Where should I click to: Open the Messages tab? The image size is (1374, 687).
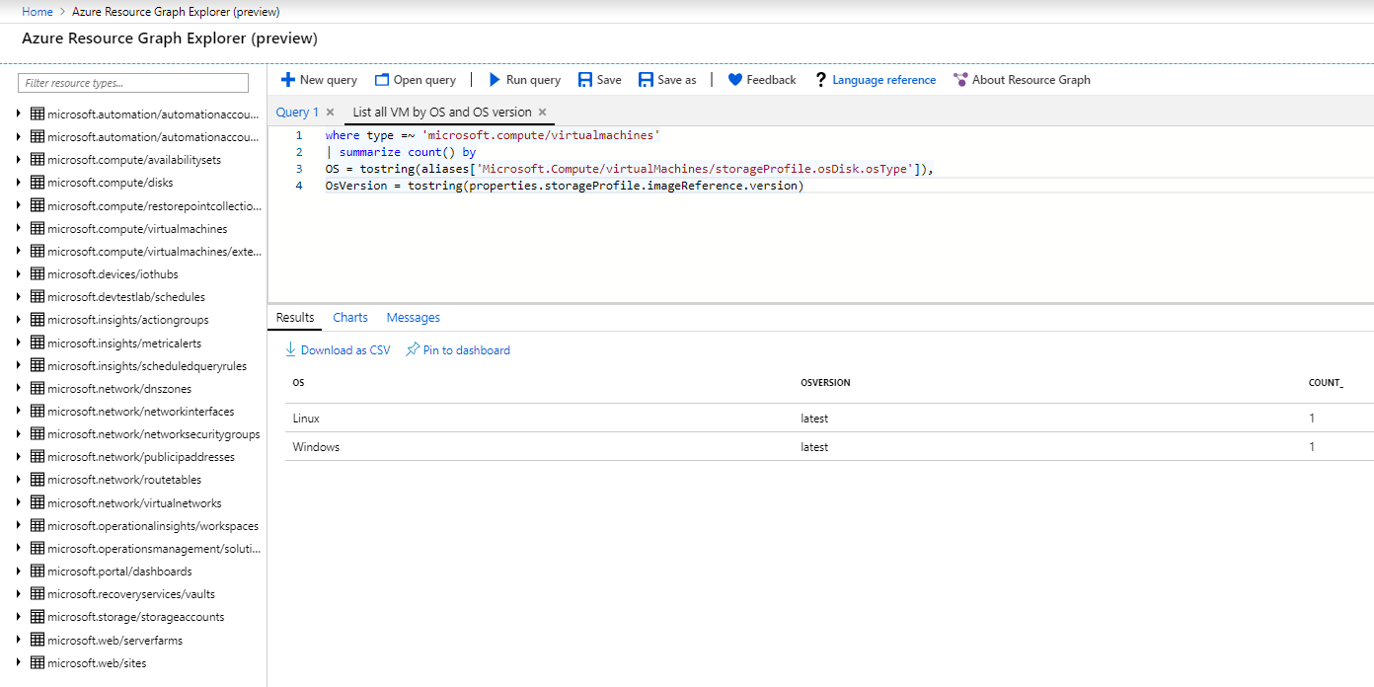click(x=413, y=318)
